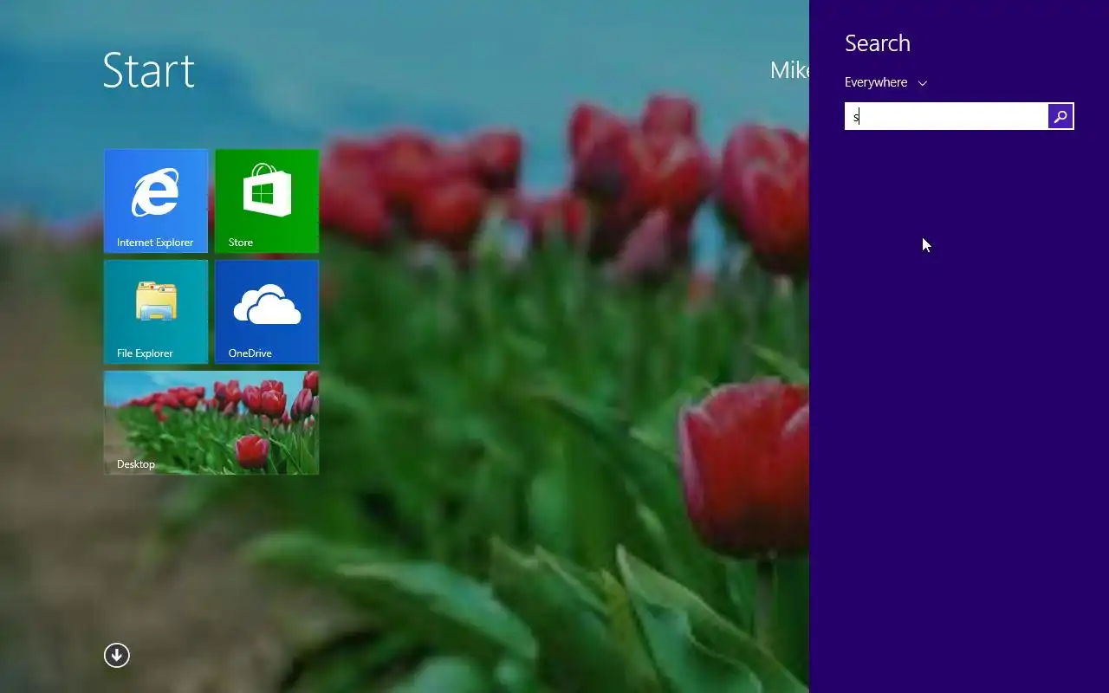The image size is (1109, 693).
Task: Open the Internet Explorer tile
Action: pyautogui.click(x=156, y=201)
